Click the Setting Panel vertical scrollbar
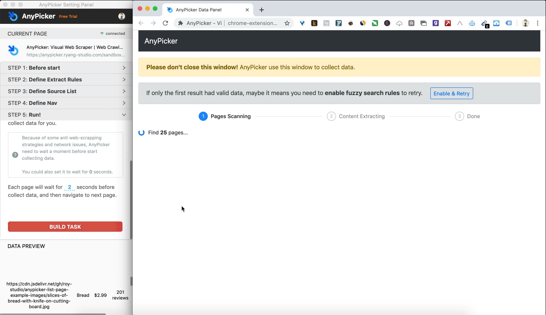Screen dimensions: 546x315 click(x=131, y=200)
